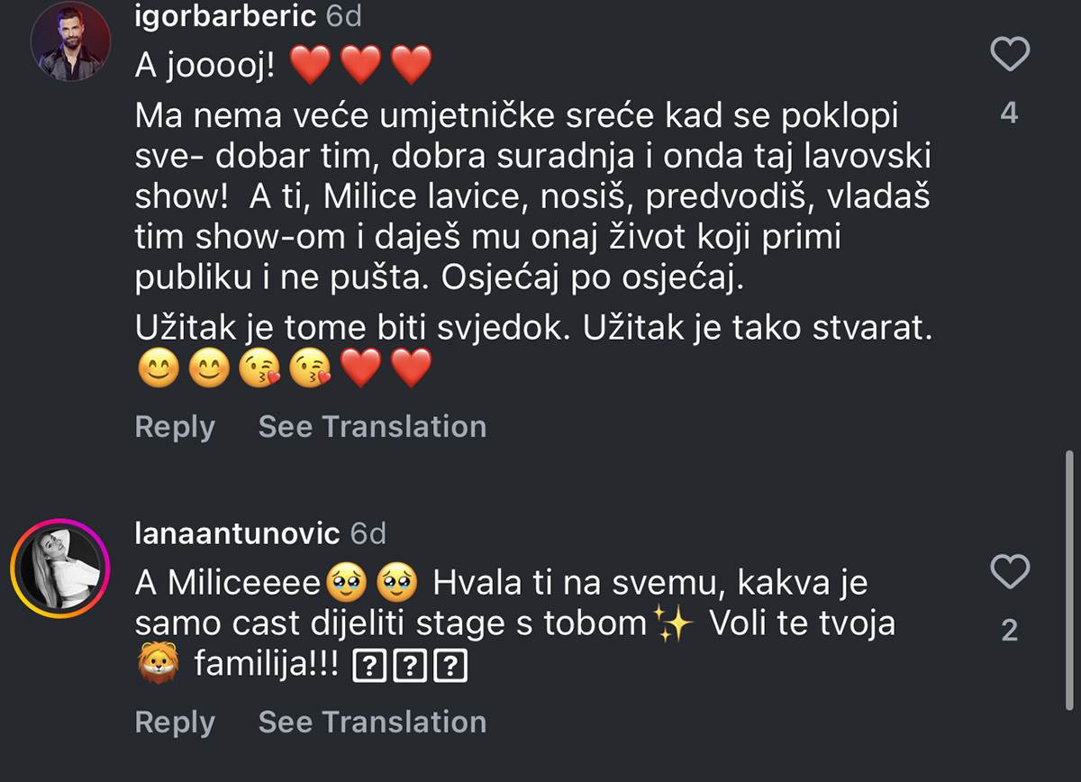Tap the lion emoji in lanaantunovic's comment

(158, 662)
